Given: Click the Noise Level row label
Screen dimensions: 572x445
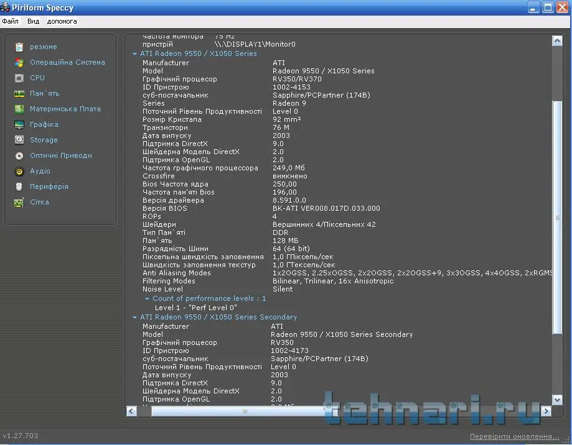Looking at the screenshot, I should [x=162, y=289].
